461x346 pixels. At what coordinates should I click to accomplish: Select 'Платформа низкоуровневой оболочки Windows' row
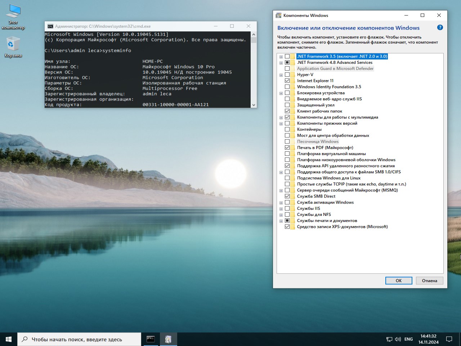346,160
